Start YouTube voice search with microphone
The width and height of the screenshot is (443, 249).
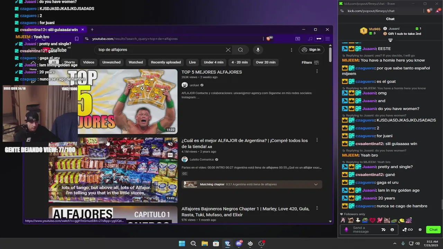click(258, 50)
